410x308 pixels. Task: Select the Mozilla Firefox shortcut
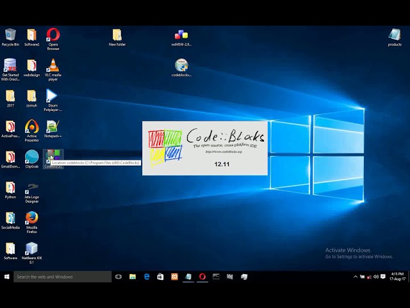[x=31, y=223]
